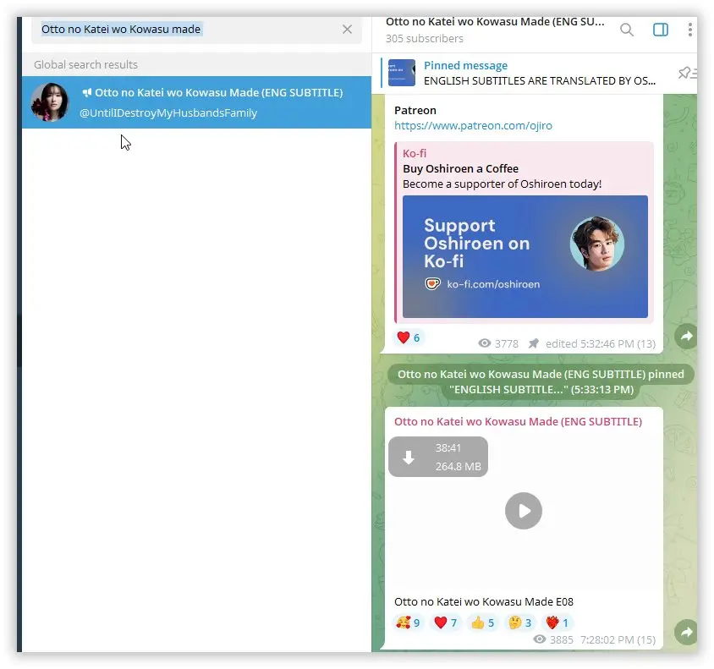Click the @UntilIDestroyMyHusbandsFamily username
714x669 pixels.
[x=168, y=112]
